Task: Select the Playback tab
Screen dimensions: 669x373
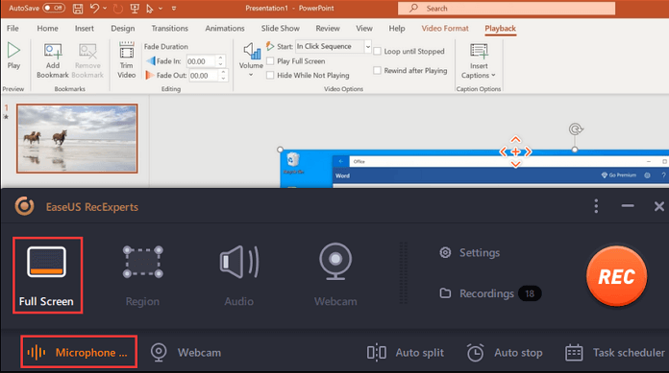Action: 500,28
